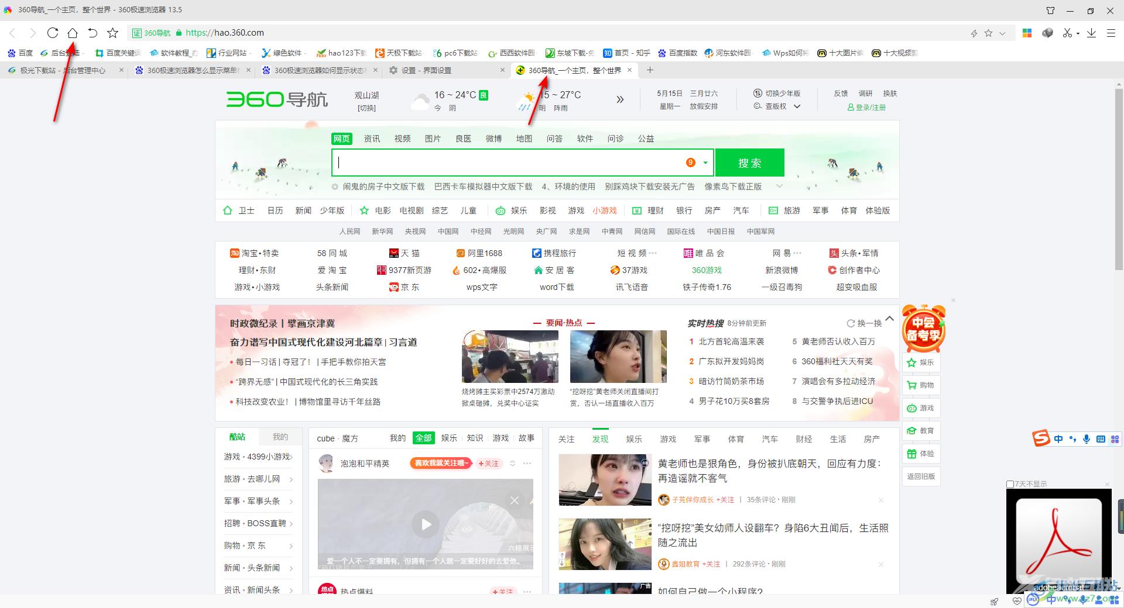The image size is (1124, 608).
Task: Bookmark page with address bar star
Action: [989, 33]
